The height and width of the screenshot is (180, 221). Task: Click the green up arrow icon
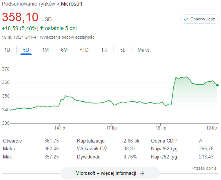[x=42, y=28]
